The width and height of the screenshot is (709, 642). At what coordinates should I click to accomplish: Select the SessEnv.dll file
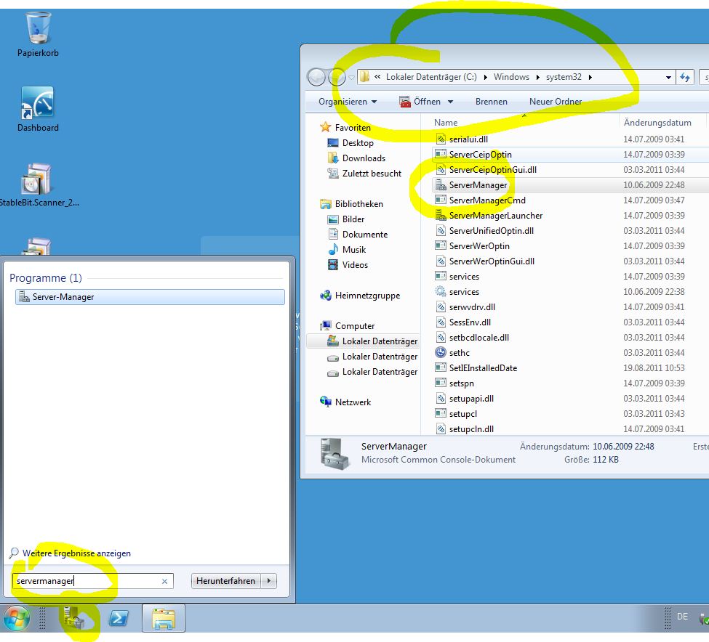pyautogui.click(x=469, y=322)
